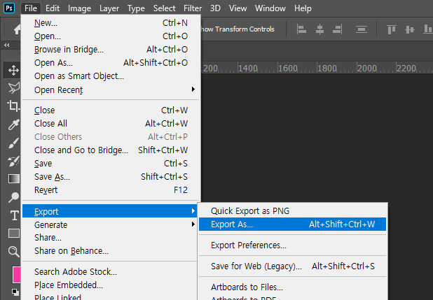Screen dimensions: 433x300
Task: Choose Close from File menu
Action: point(111,110)
